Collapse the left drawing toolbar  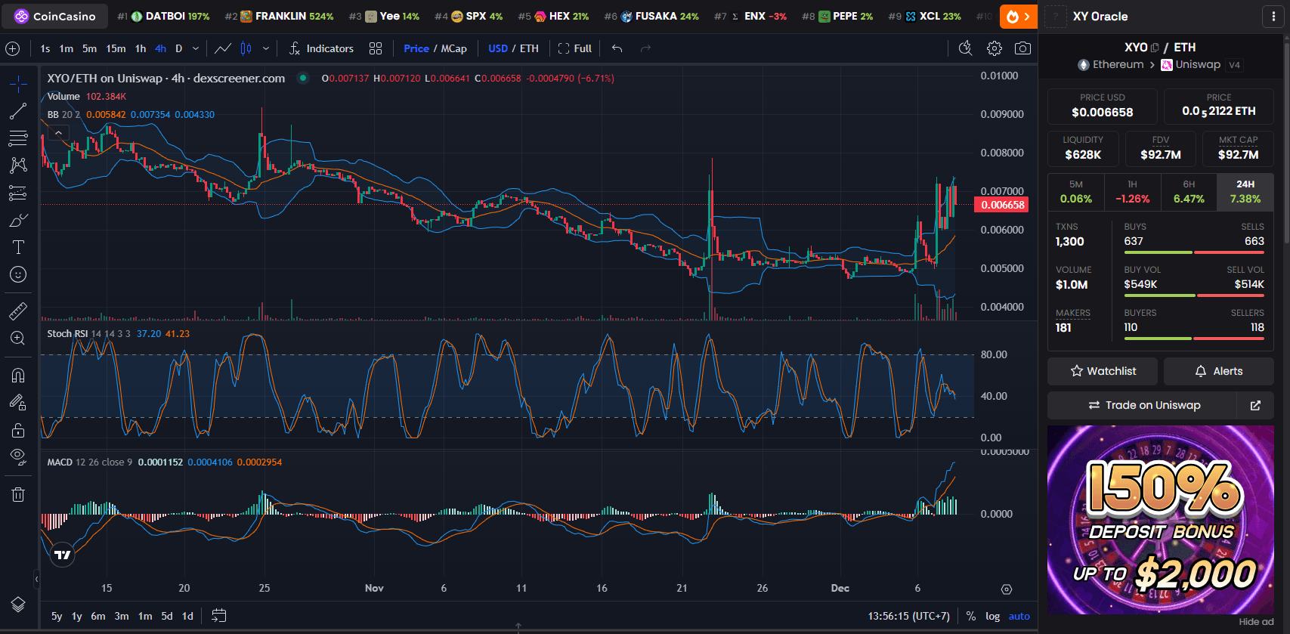[36, 580]
